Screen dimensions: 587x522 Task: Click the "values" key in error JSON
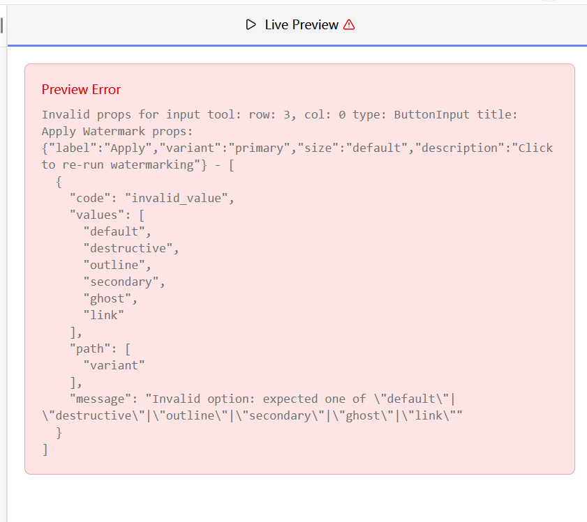point(100,215)
